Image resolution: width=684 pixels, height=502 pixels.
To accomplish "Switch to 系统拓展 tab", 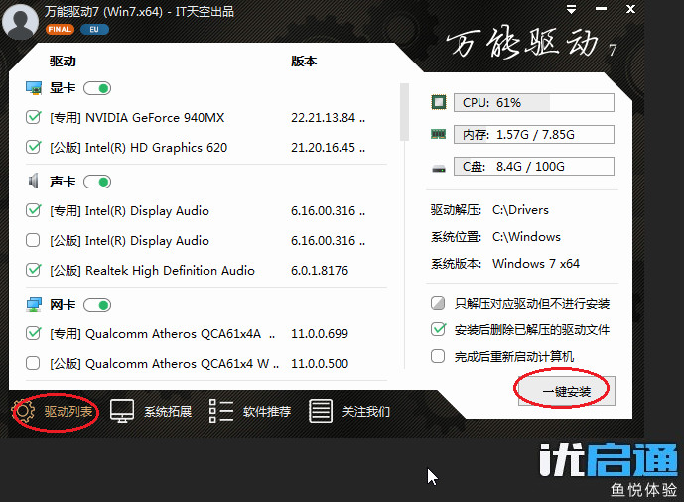I will (x=168, y=411).
